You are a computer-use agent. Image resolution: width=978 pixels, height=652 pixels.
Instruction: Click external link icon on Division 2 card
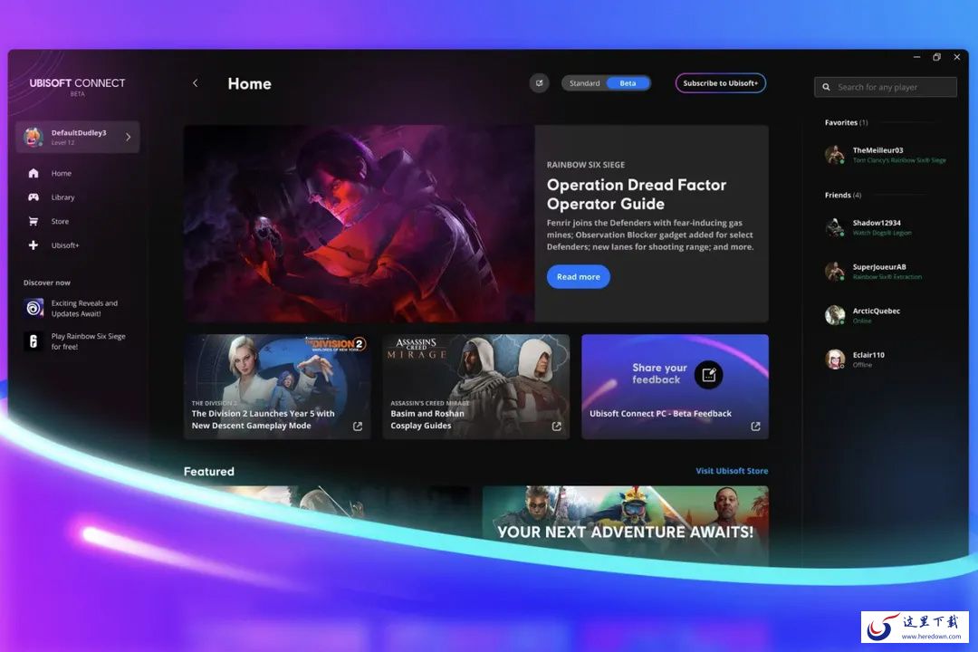[x=358, y=427]
